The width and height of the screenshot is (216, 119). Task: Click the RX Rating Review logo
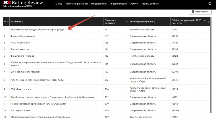click(x=23, y=3)
